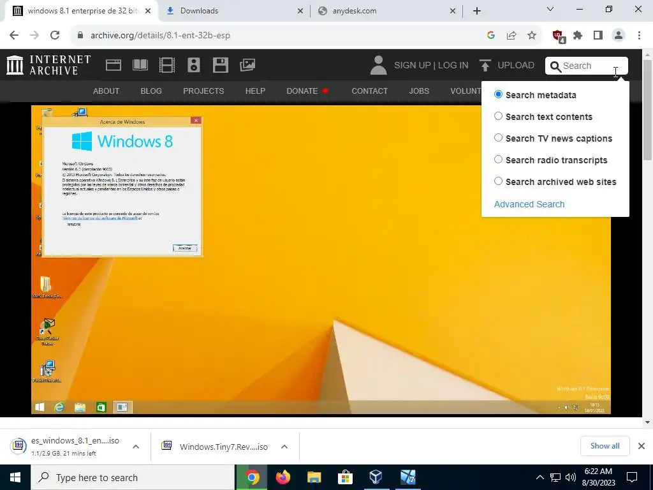
Task: Show hidden system tray icons
Action: (x=539, y=477)
